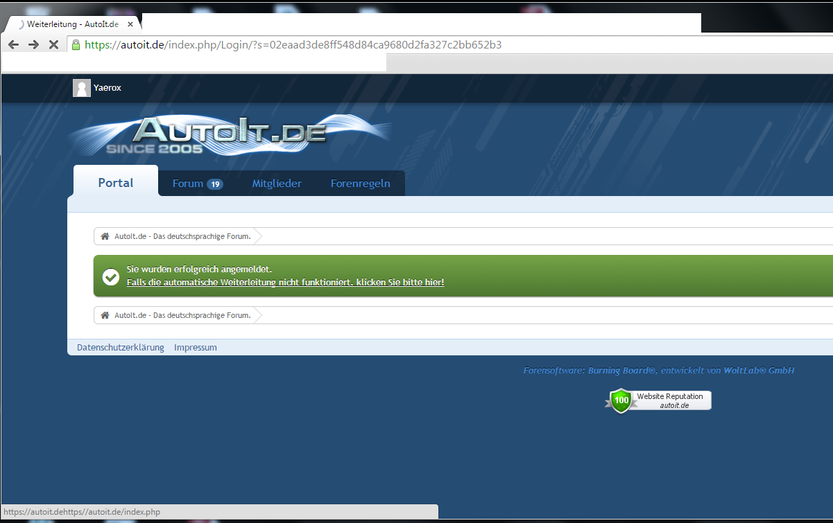This screenshot has width=833, height=523.
Task: Open the Impressum footer link
Action: (196, 348)
